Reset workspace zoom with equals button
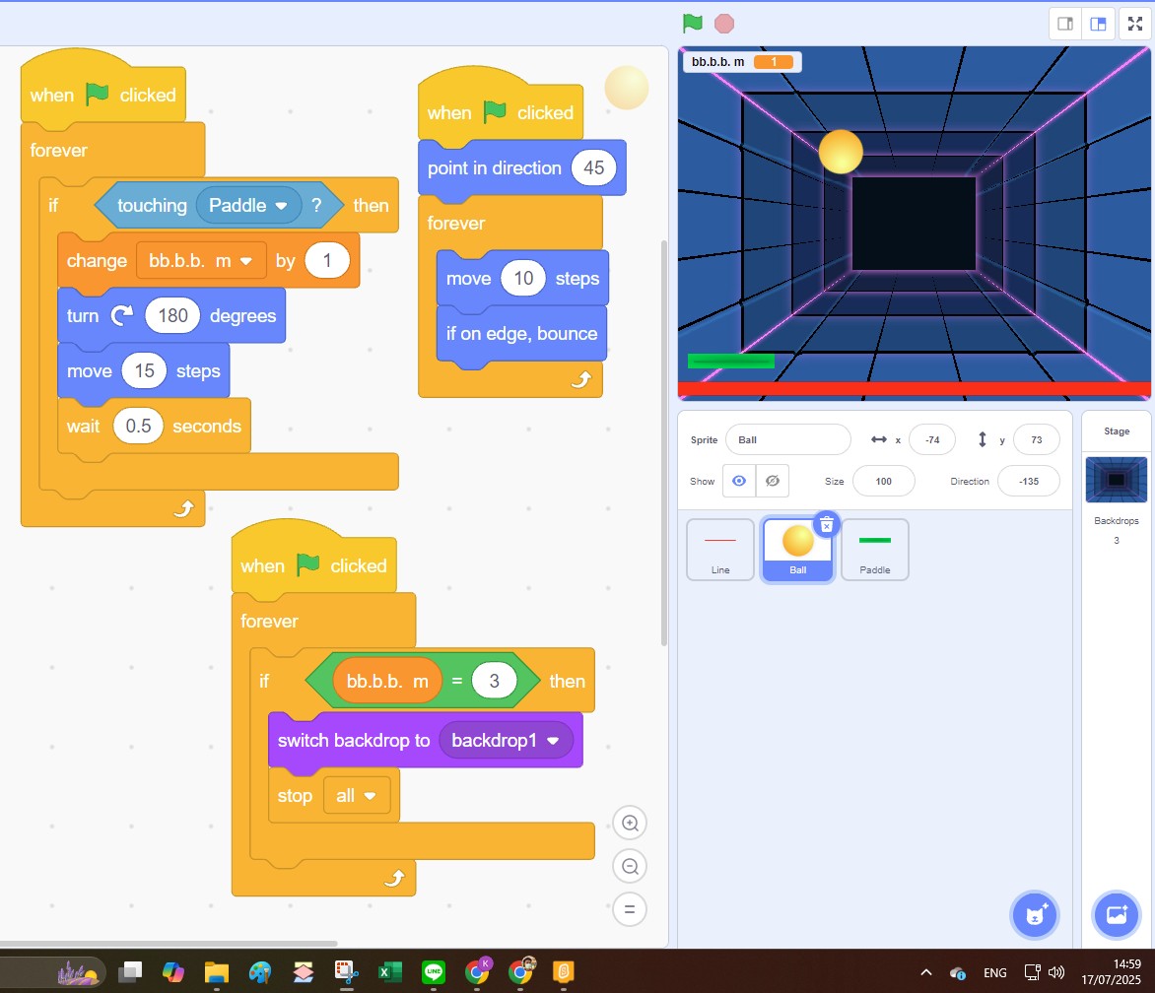Viewport: 1155px width, 993px height. [630, 909]
